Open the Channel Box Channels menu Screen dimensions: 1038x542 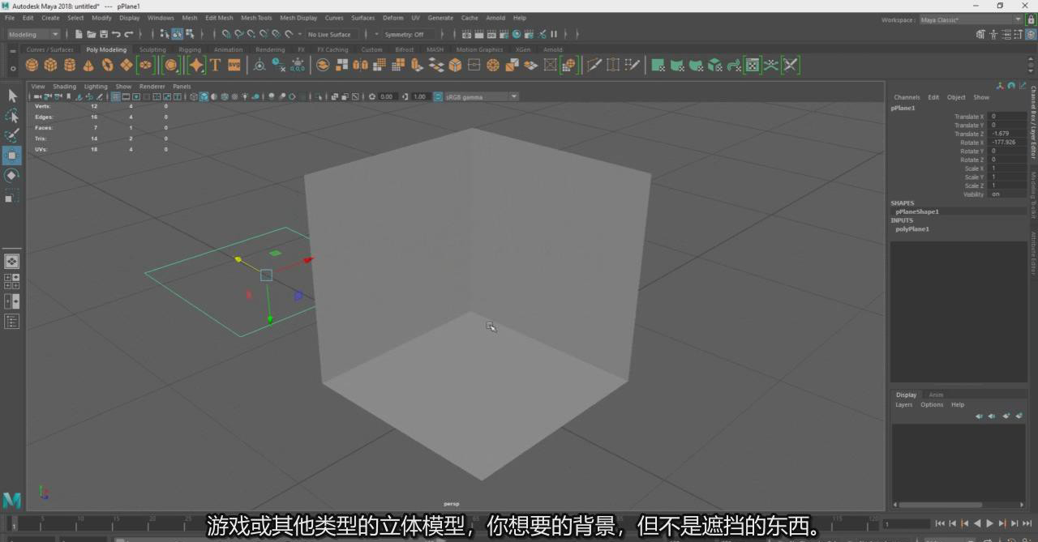(x=907, y=97)
